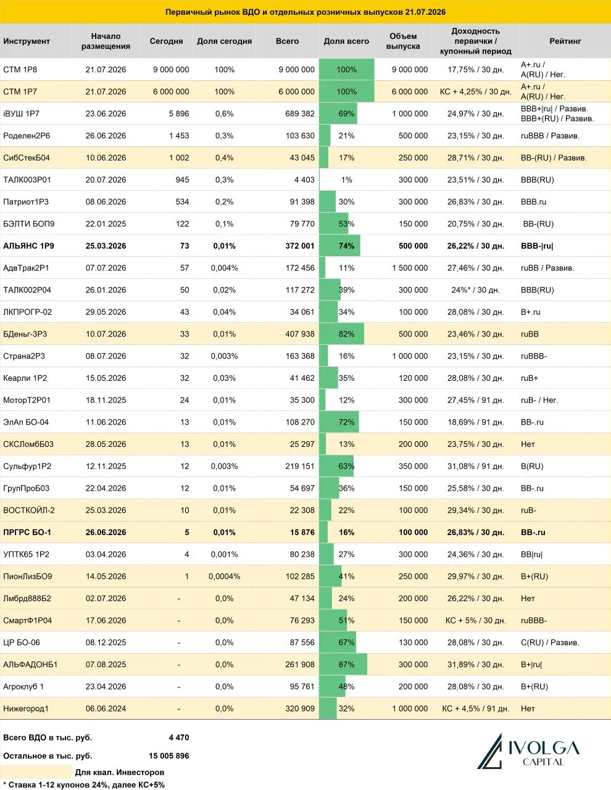611x790 pixels.
Task: Click the 87% progress bar for АЛЬФАДОНБ1
Action: pyautogui.click(x=343, y=665)
